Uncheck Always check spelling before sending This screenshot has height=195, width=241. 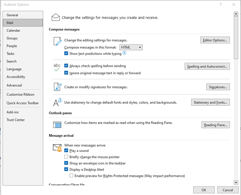tap(66, 66)
